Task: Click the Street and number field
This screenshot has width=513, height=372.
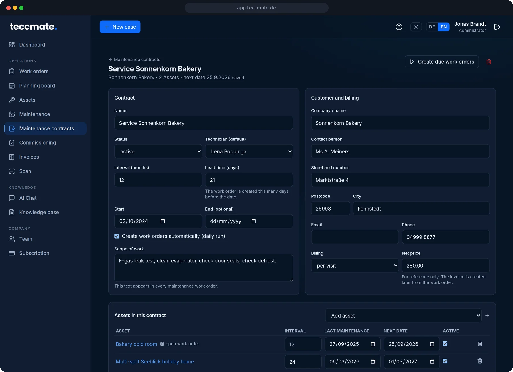Action: point(400,180)
